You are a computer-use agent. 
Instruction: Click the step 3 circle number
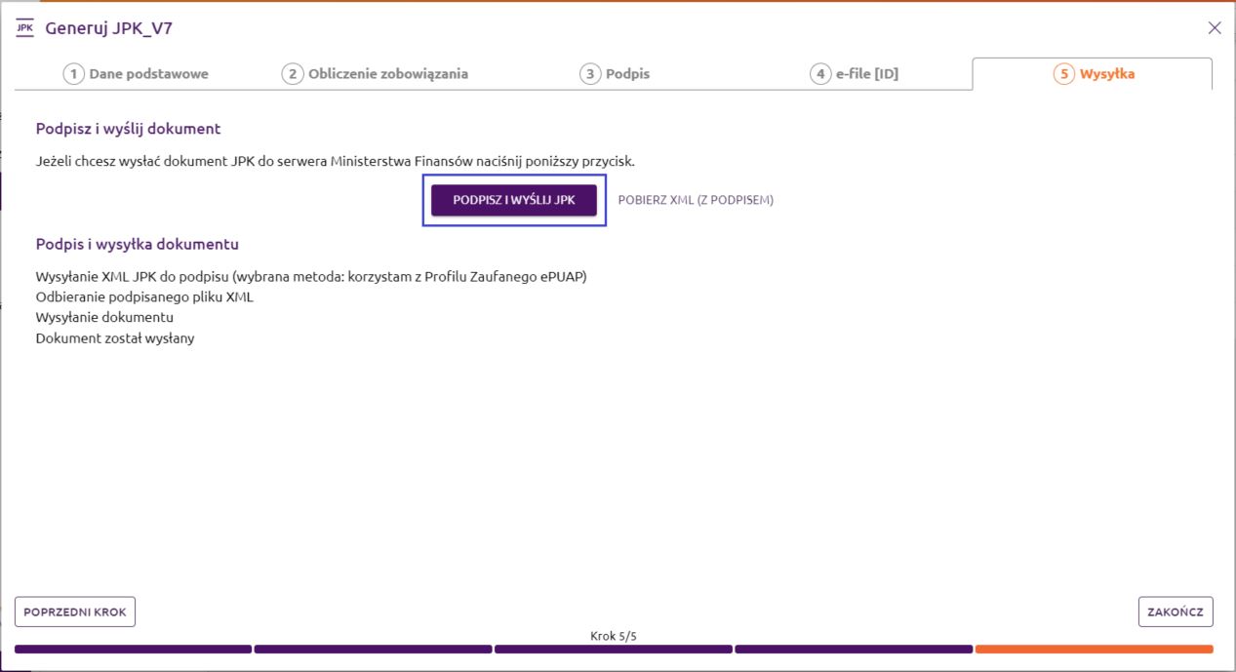point(590,74)
